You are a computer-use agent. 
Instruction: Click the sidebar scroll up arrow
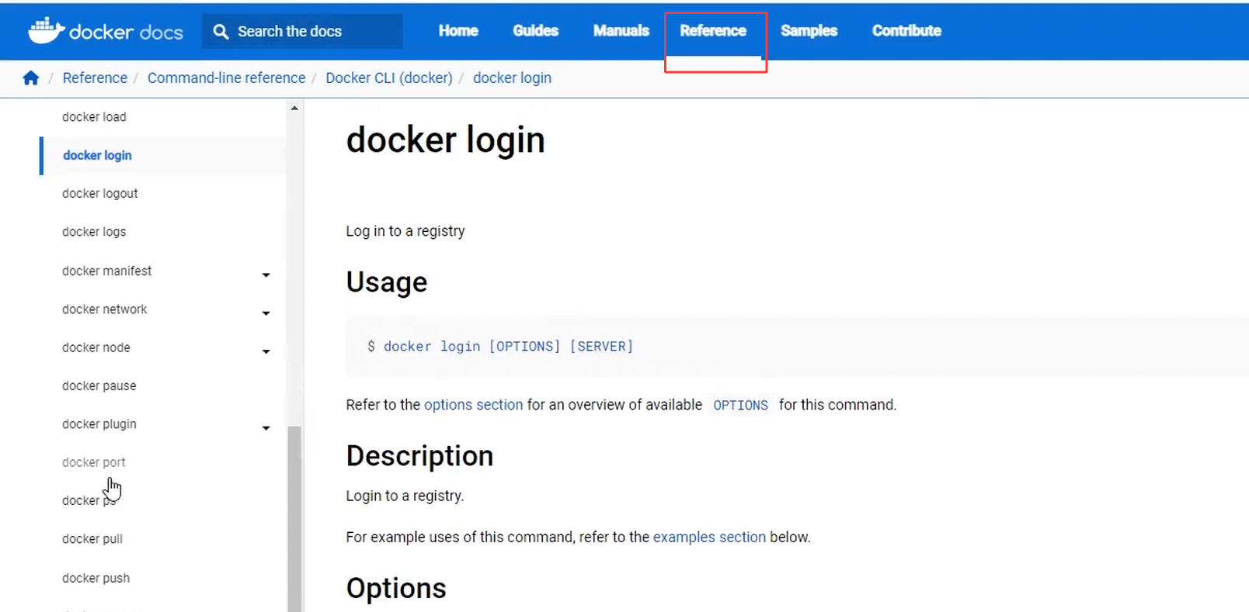[x=294, y=108]
